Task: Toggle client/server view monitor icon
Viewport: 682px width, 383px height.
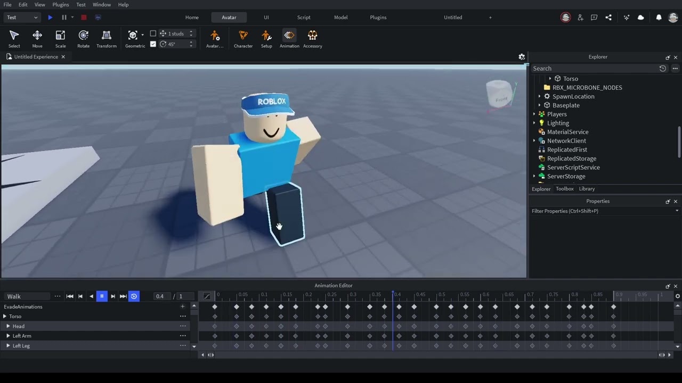Action: (98, 18)
